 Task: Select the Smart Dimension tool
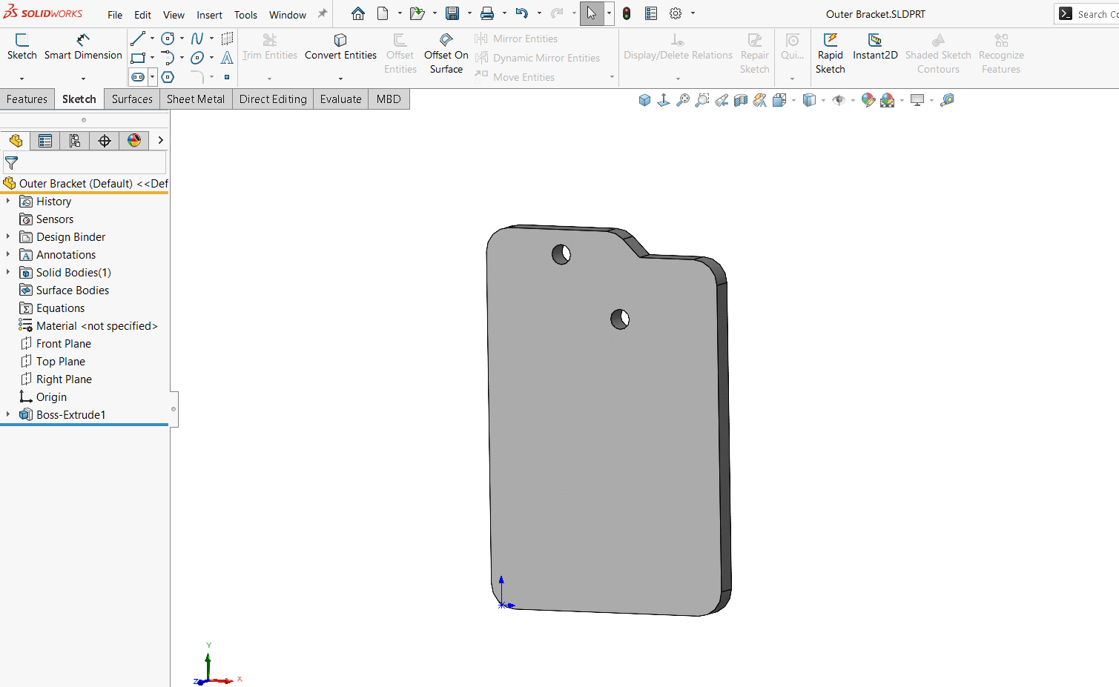click(x=83, y=47)
